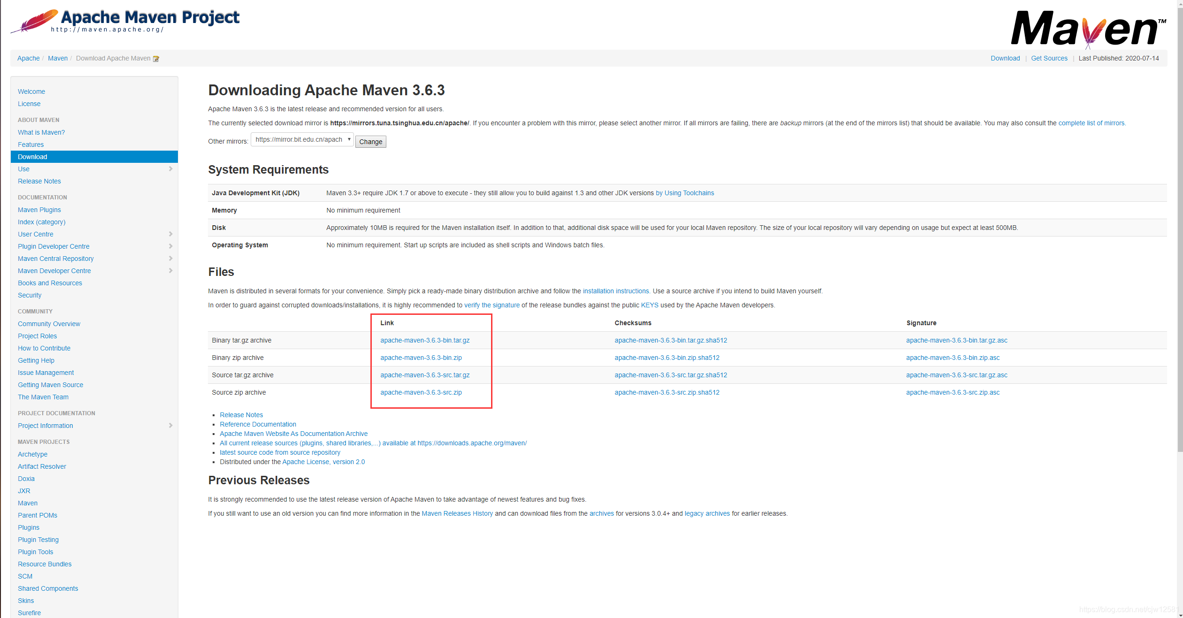Download apache-maven-3.6.3-bin.tar.gz
The height and width of the screenshot is (618, 1183).
(425, 340)
